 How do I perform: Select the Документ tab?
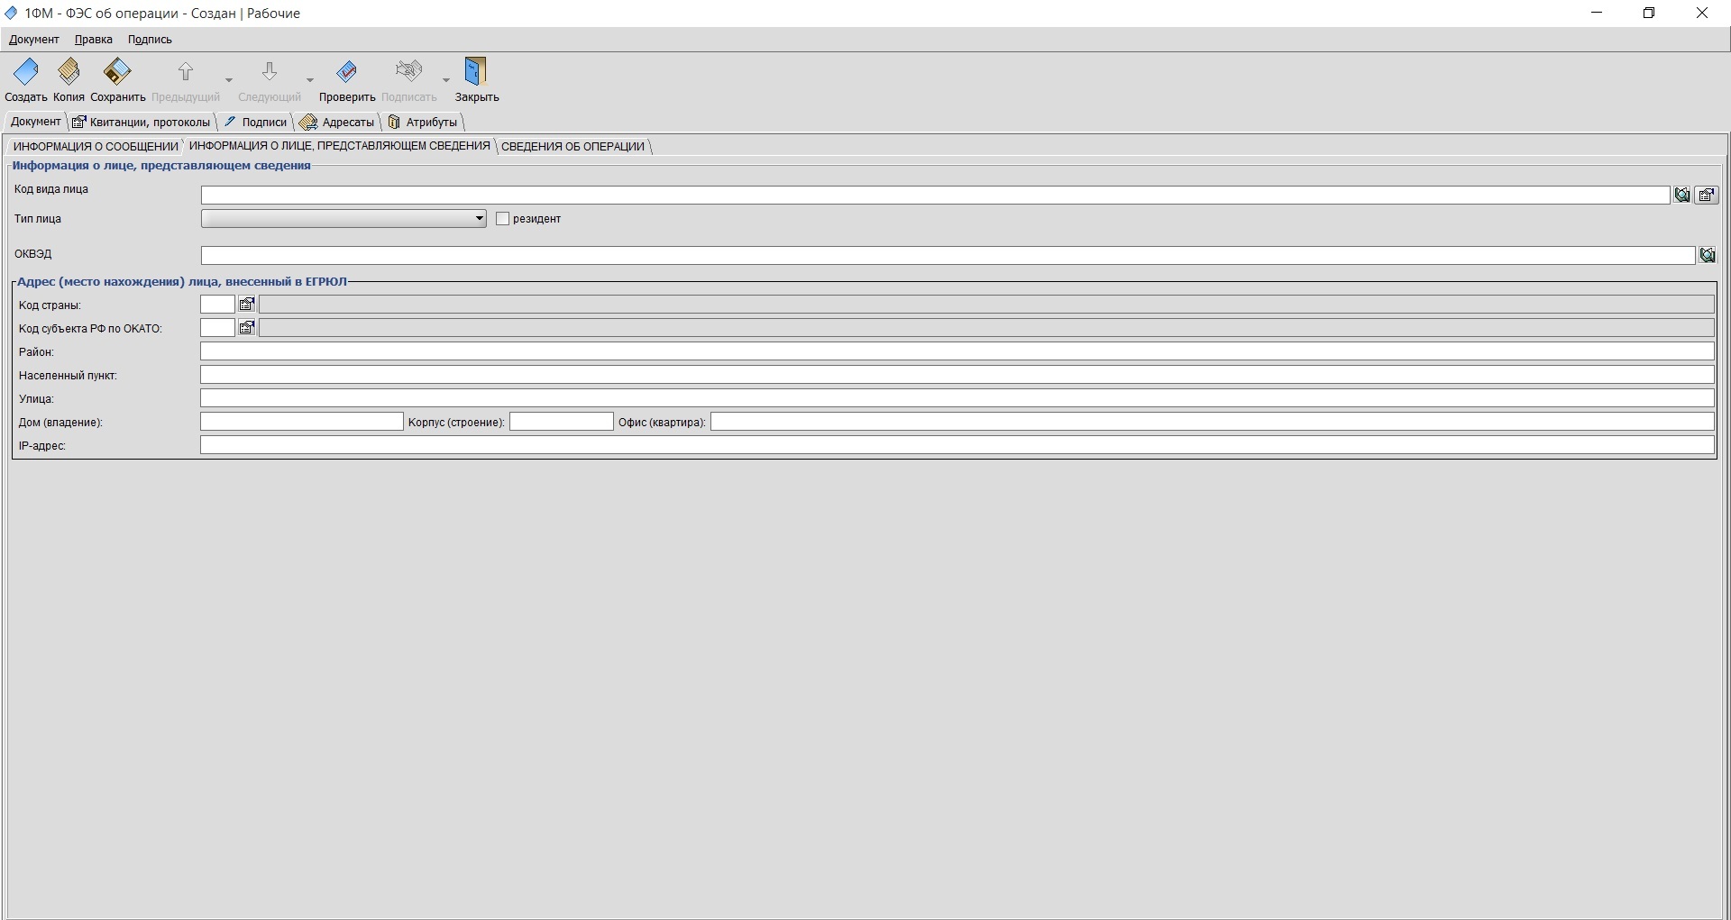36,122
